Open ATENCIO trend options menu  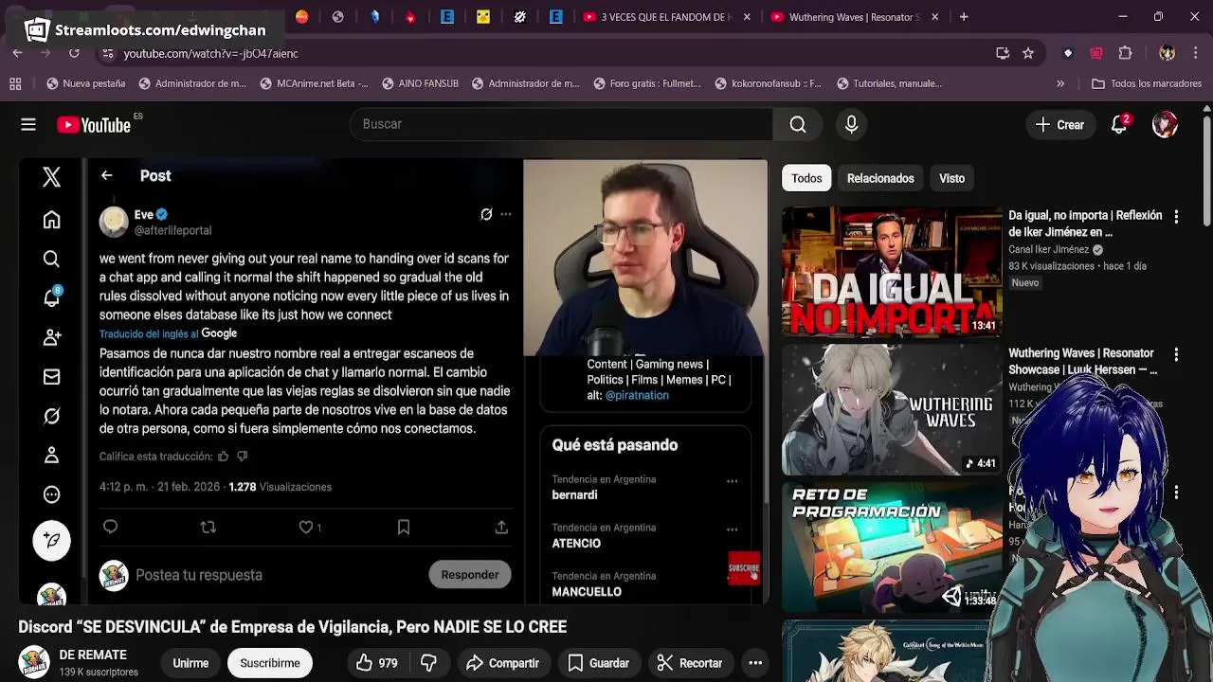732,529
